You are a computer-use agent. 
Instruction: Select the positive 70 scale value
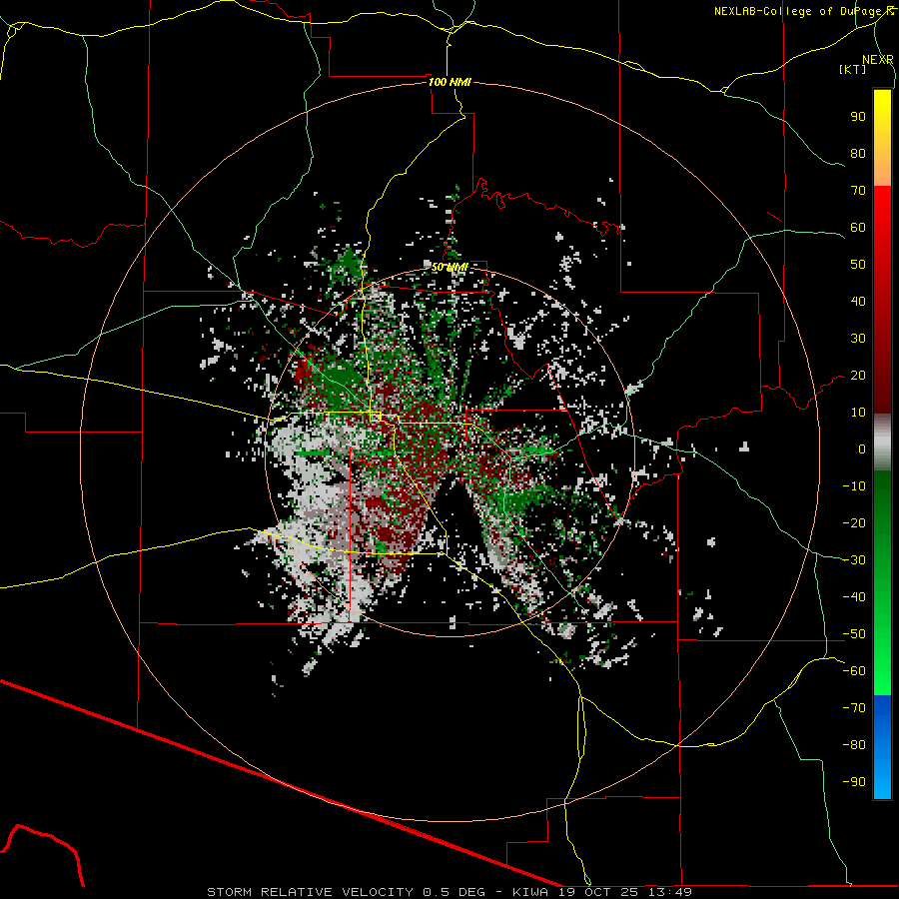click(x=858, y=191)
